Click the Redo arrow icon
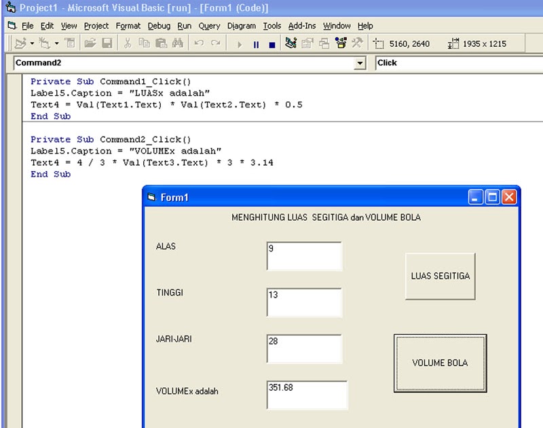Screen dimensions: 543x428 [216, 43]
